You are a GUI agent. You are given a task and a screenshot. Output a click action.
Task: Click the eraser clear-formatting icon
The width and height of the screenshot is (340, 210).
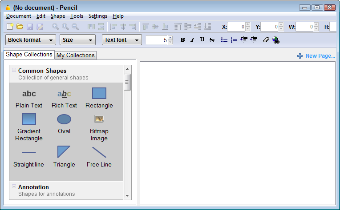pos(266,40)
